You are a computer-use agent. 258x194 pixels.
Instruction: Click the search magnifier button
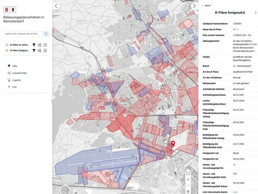click(46, 33)
